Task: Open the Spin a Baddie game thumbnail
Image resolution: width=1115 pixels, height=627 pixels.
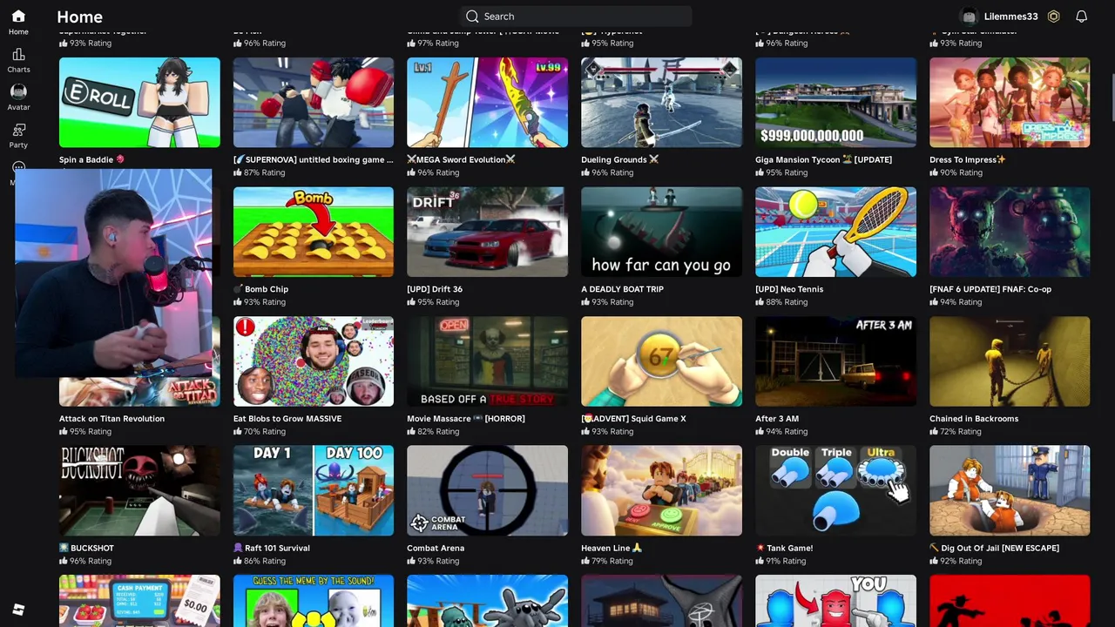Action: click(x=139, y=103)
